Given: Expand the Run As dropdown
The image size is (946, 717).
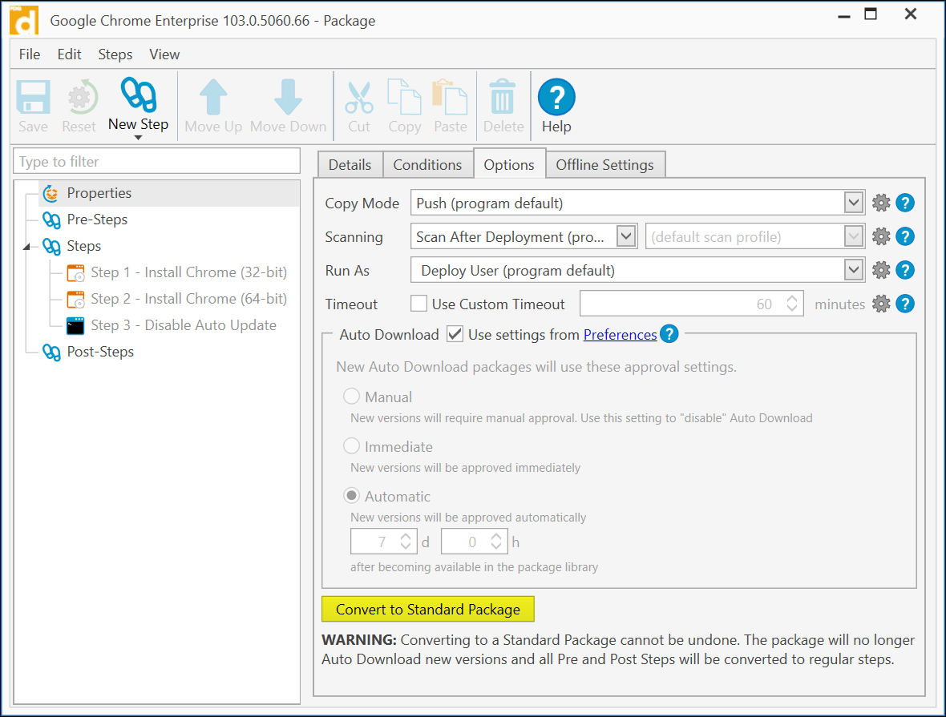Looking at the screenshot, I should click(854, 271).
